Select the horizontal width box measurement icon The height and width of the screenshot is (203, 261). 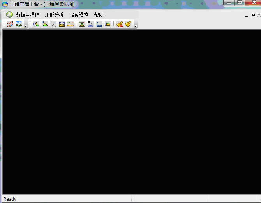point(62,24)
